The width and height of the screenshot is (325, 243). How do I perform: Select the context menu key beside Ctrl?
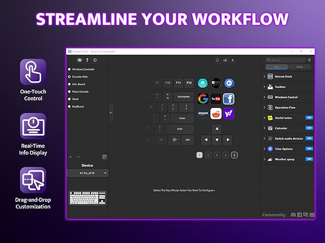point(174,140)
